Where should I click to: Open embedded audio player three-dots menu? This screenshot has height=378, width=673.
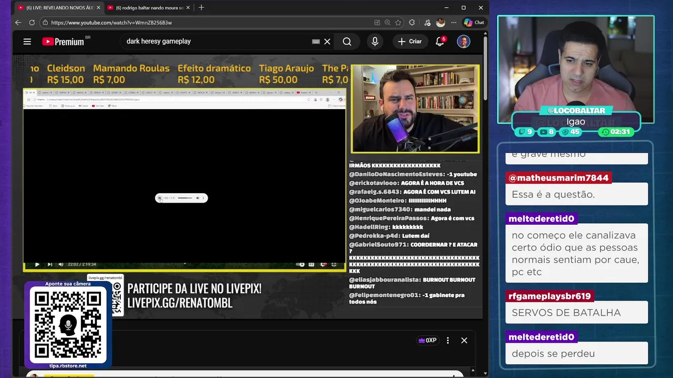[x=203, y=198]
